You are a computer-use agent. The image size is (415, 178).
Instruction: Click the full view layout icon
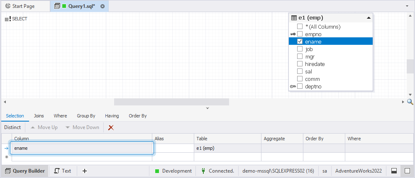point(407,171)
